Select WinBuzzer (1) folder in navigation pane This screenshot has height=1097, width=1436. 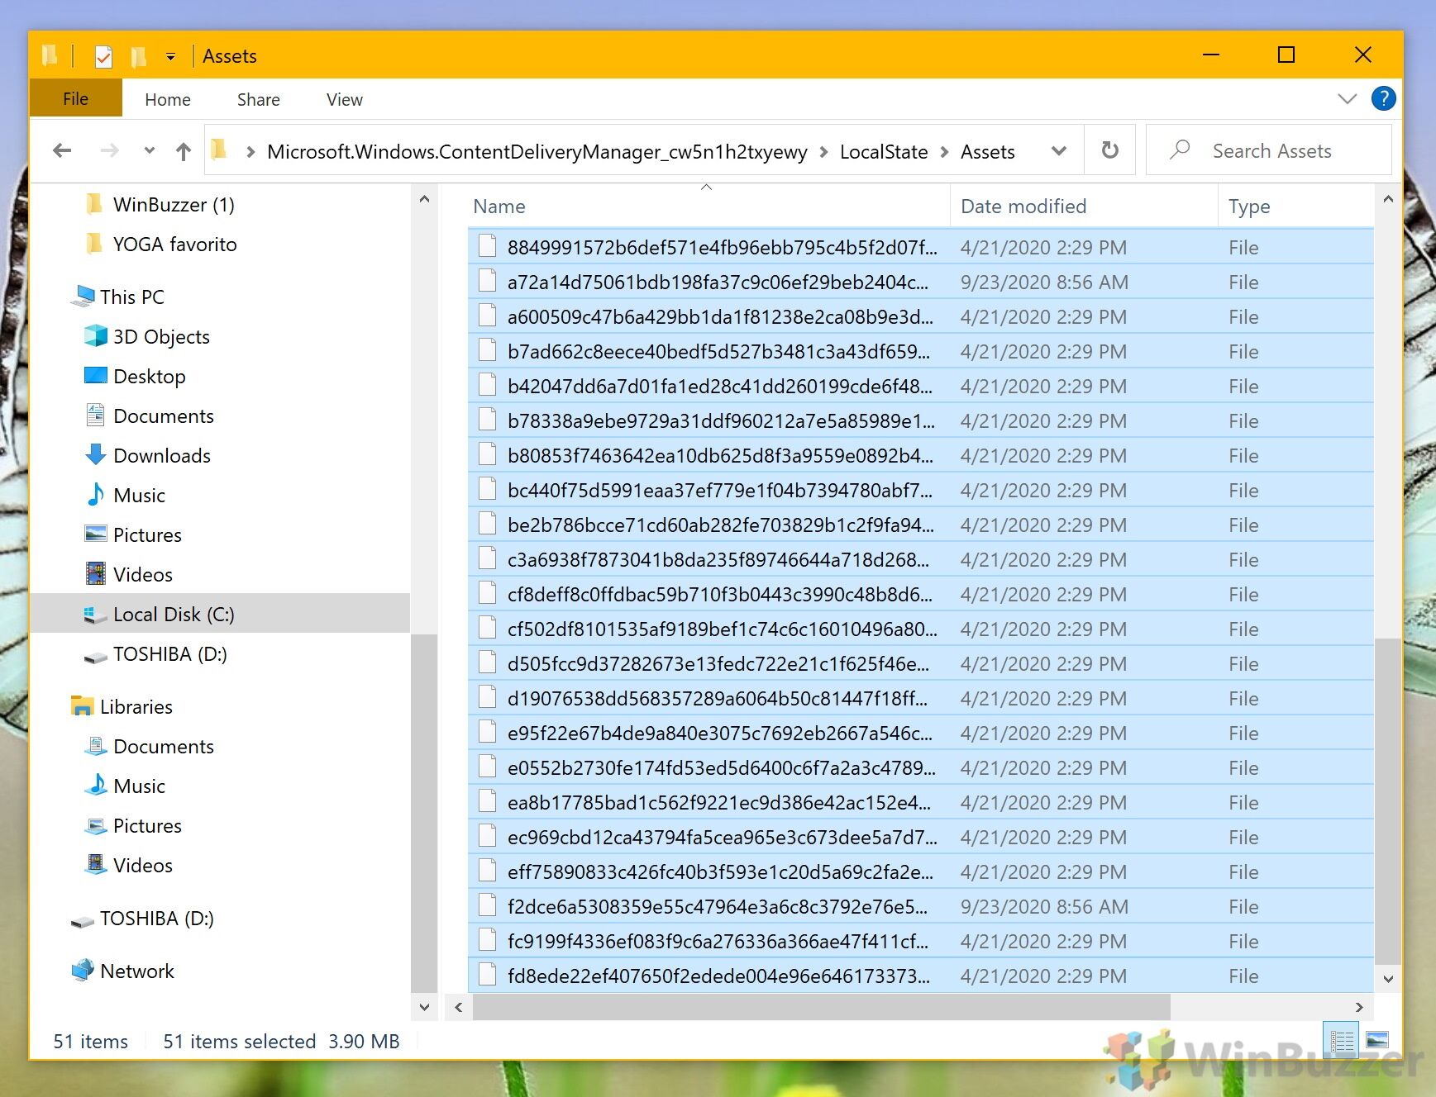[174, 204]
